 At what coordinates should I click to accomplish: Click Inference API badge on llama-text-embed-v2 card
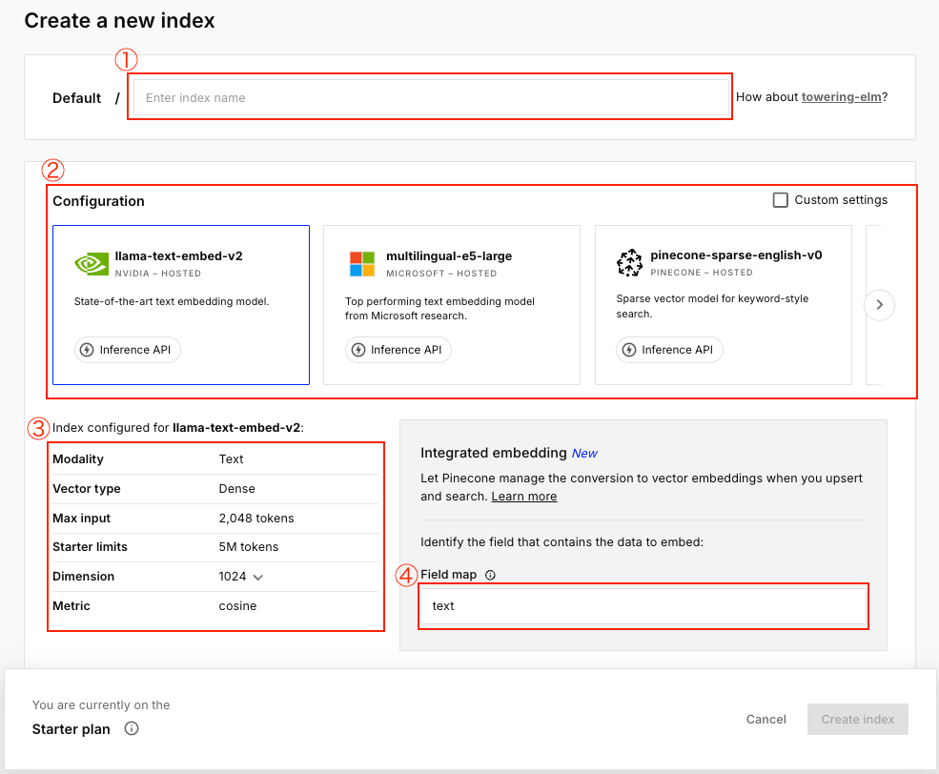click(128, 350)
